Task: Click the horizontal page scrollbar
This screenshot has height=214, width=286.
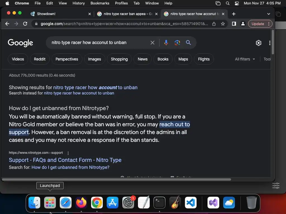Action: coord(116,179)
